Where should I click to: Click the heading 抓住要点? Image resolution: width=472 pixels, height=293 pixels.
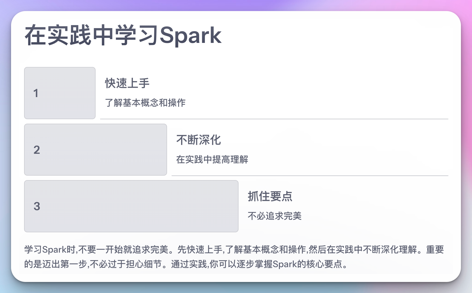click(270, 196)
